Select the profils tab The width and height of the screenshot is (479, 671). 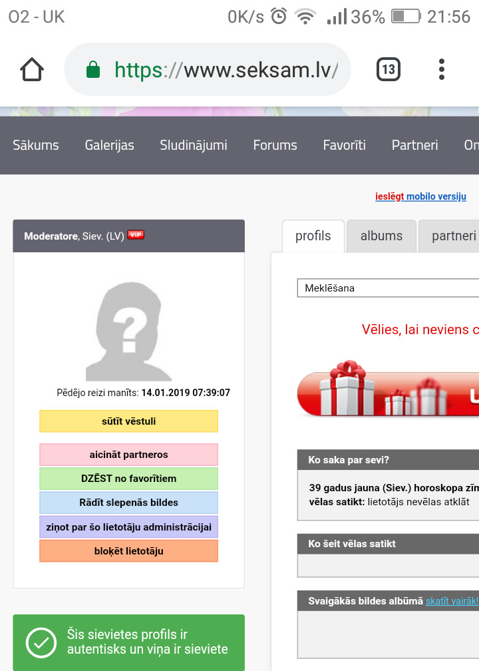pyautogui.click(x=313, y=236)
